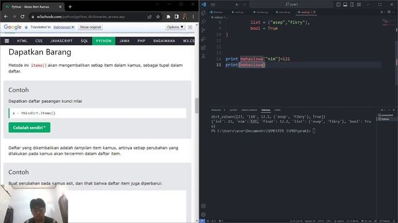Bookmark this page with the star icon
This screenshot has height=223, width=398.
tap(158, 17)
